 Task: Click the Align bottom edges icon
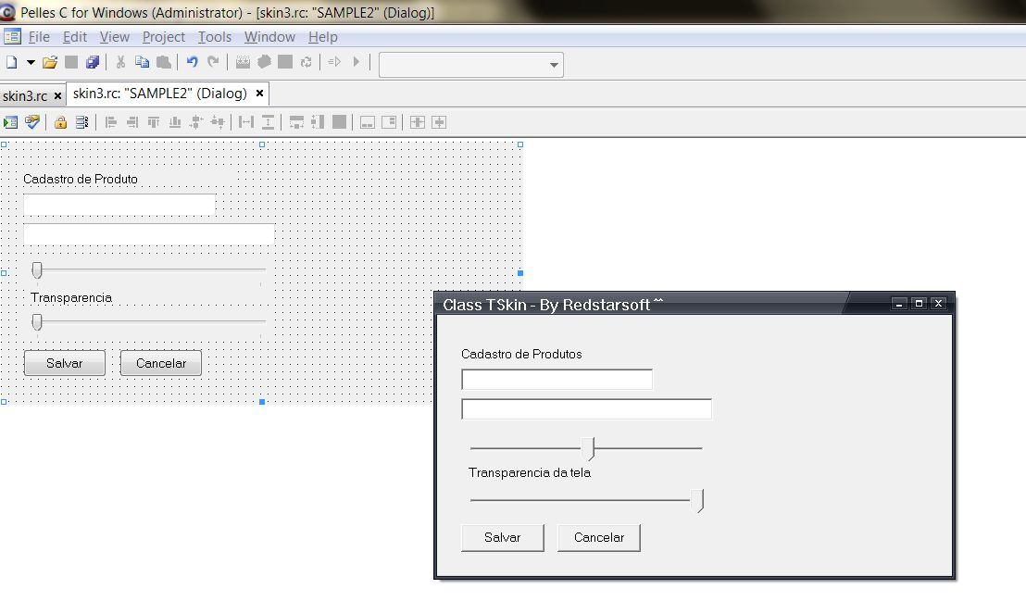175,122
